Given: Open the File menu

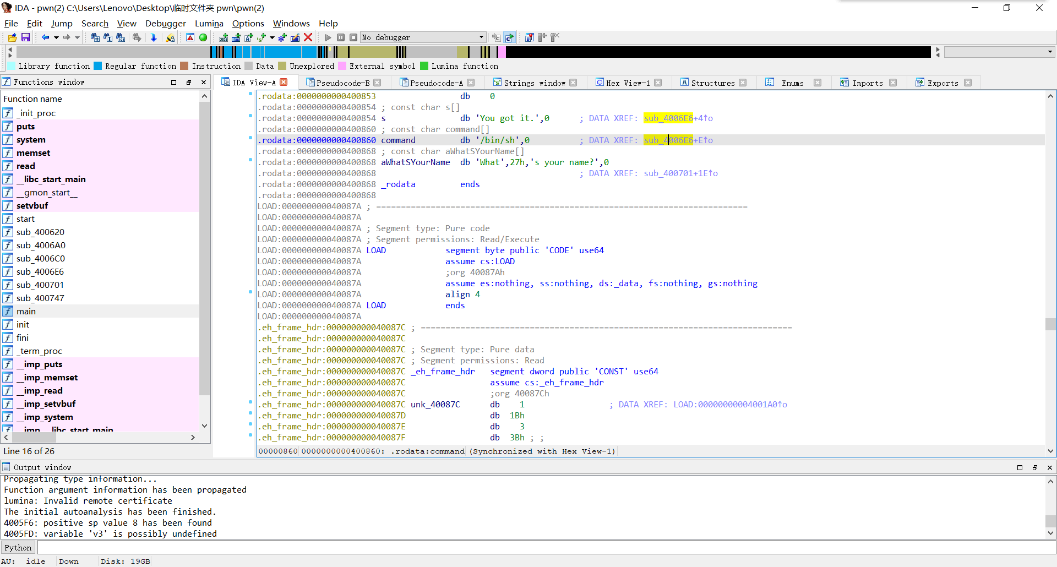Looking at the screenshot, I should 11,23.
